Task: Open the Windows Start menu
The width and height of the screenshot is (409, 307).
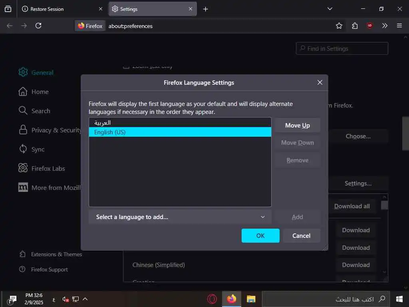Action: click(399, 299)
